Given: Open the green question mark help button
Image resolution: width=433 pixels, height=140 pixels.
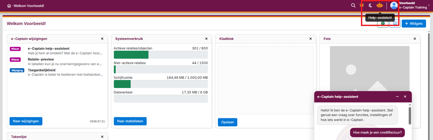Looking at the screenshot, I should [x=383, y=24].
